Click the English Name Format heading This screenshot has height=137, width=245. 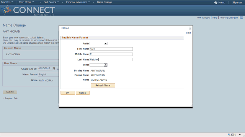click(x=75, y=38)
